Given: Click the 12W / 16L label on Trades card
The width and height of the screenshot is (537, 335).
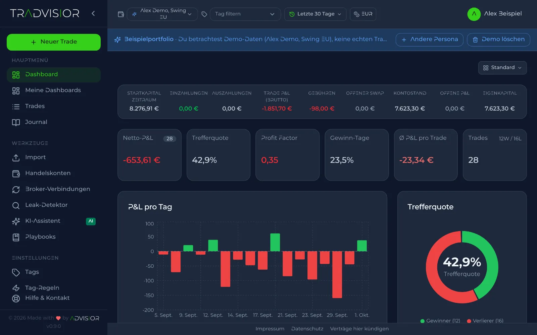Looking at the screenshot, I should (510, 139).
